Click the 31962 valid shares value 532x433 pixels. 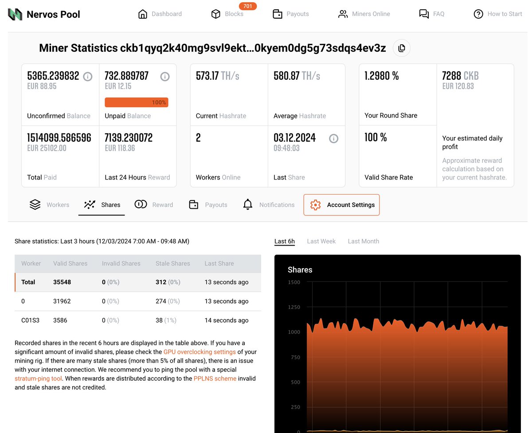pyautogui.click(x=62, y=301)
